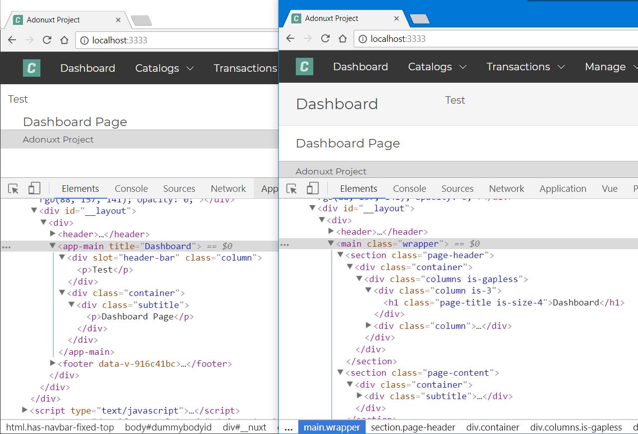This screenshot has width=638, height=434.
Task: Collapse section class page-header node
Action: [x=340, y=255]
